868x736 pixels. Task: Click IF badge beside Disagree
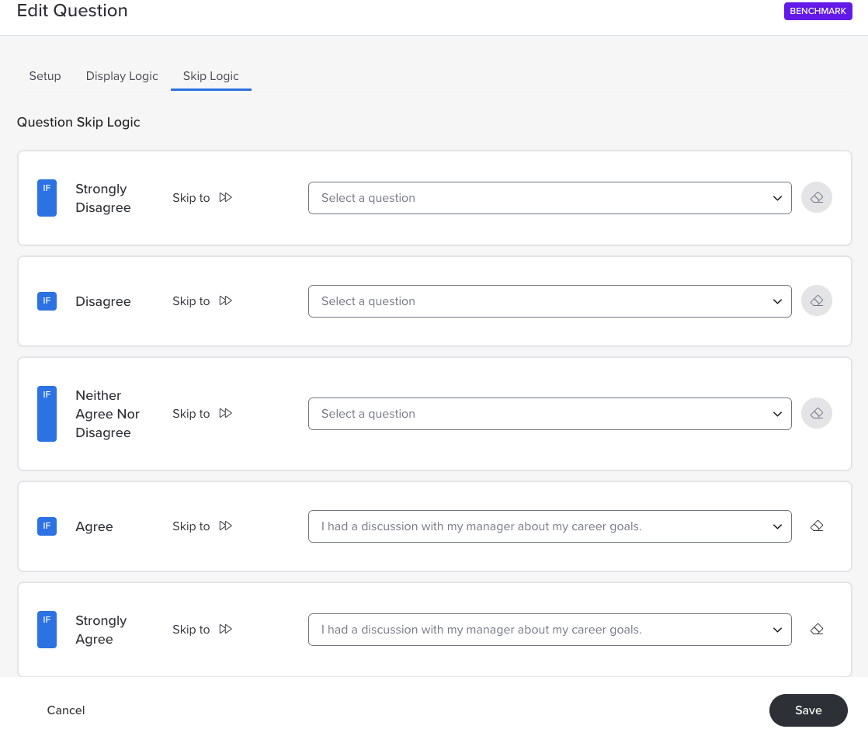pyautogui.click(x=47, y=300)
